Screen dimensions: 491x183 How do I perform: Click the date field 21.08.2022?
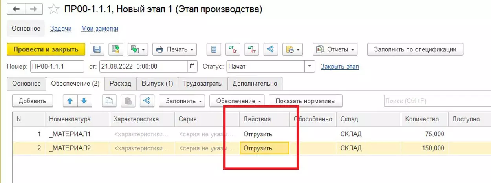143,66
